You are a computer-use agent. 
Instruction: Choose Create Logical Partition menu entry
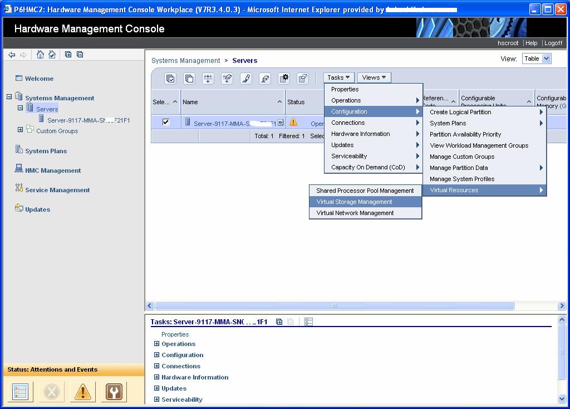[485, 112]
